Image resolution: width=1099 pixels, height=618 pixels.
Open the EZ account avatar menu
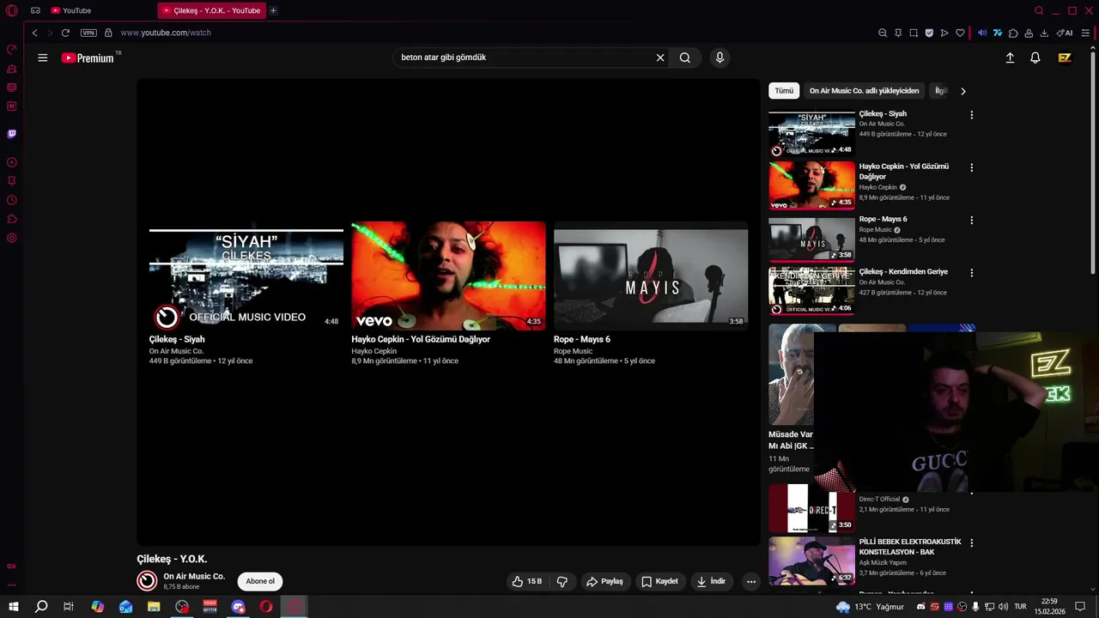[x=1065, y=58]
